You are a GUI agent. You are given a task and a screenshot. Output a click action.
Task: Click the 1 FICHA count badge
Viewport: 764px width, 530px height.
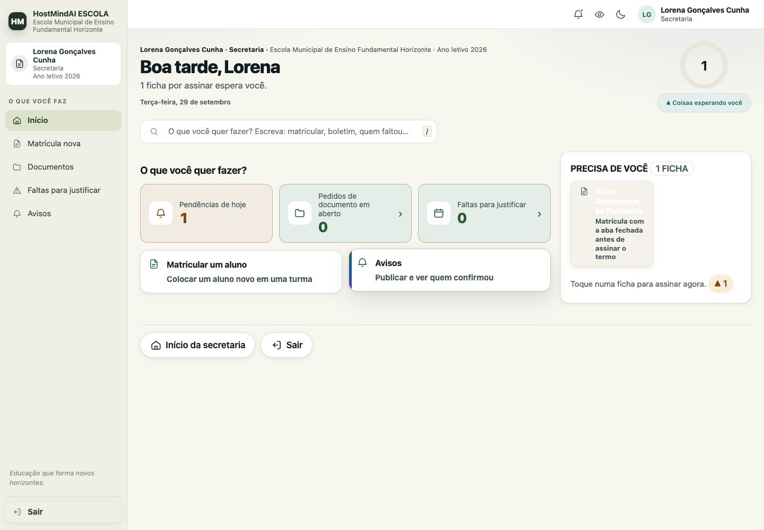pyautogui.click(x=672, y=169)
